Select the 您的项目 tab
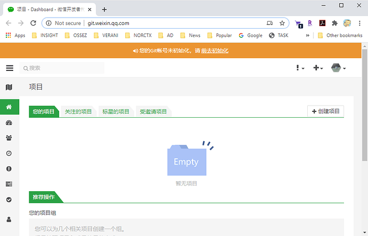Image resolution: width=368 pixels, height=236 pixels. tap(43, 111)
